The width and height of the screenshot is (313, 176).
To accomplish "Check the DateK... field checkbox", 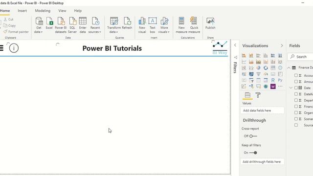I will pyautogui.click(x=296, y=94).
